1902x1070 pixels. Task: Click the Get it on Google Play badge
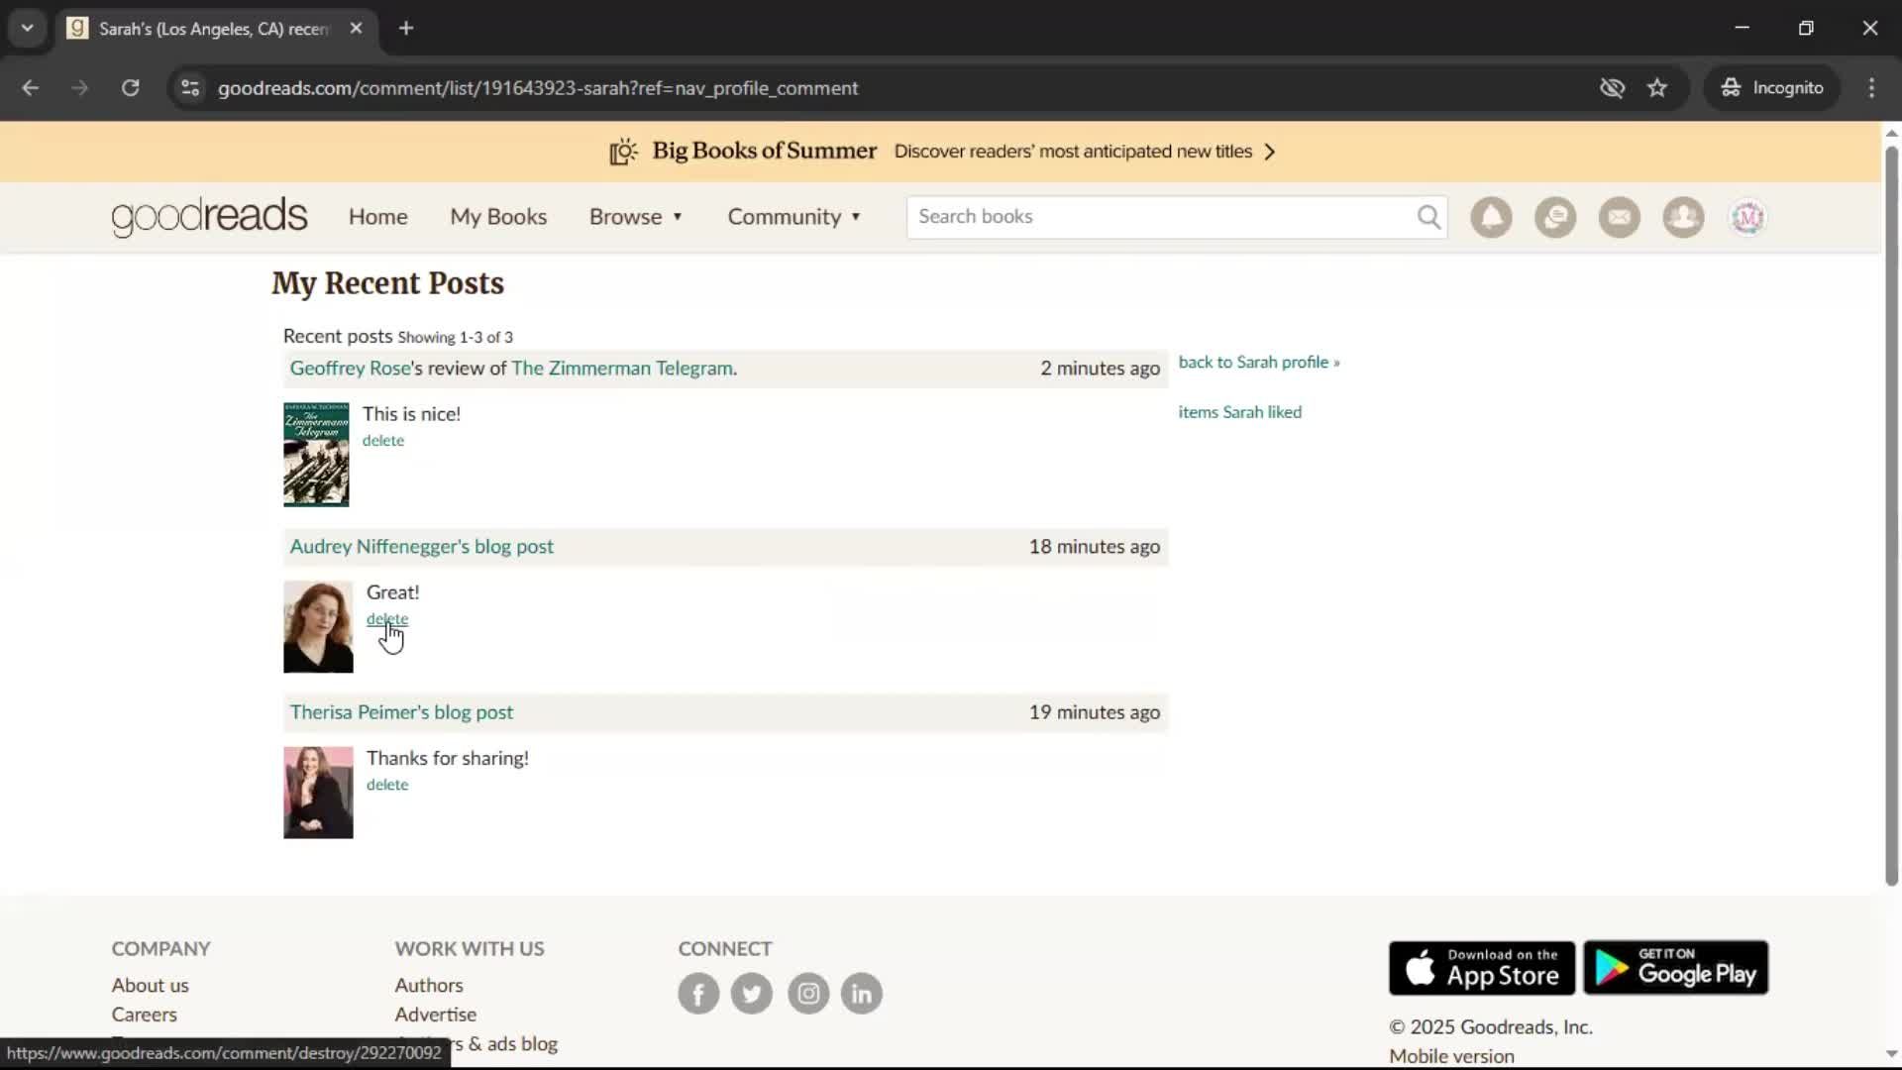[1676, 968]
